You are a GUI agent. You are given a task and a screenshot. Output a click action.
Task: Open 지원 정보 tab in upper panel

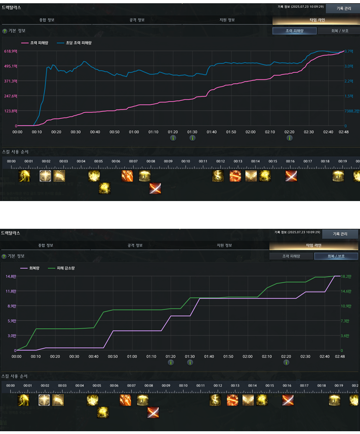(x=227, y=20)
